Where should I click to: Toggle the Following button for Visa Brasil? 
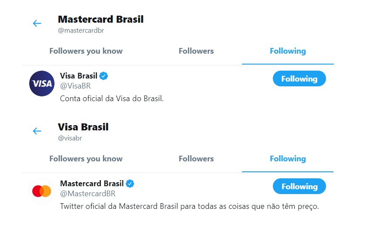point(299,78)
